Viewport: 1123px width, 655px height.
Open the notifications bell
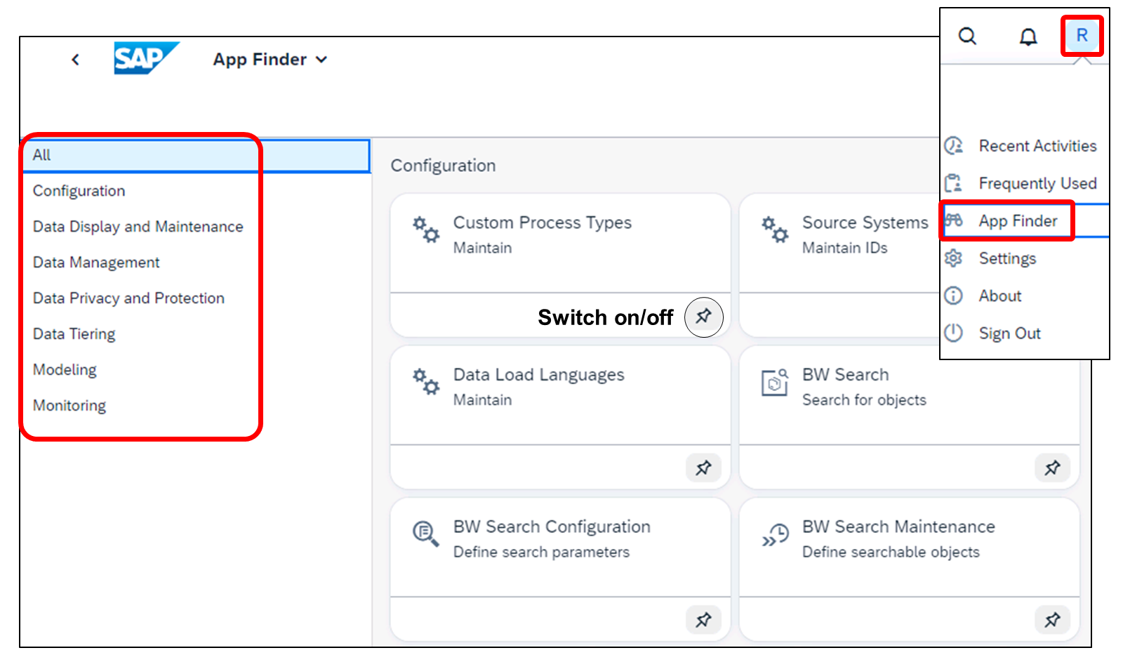1028,37
